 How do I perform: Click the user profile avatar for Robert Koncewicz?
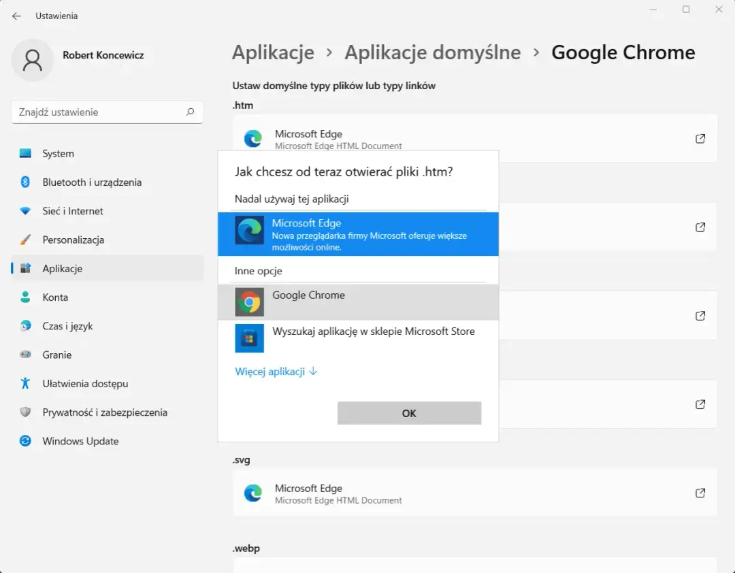32,60
